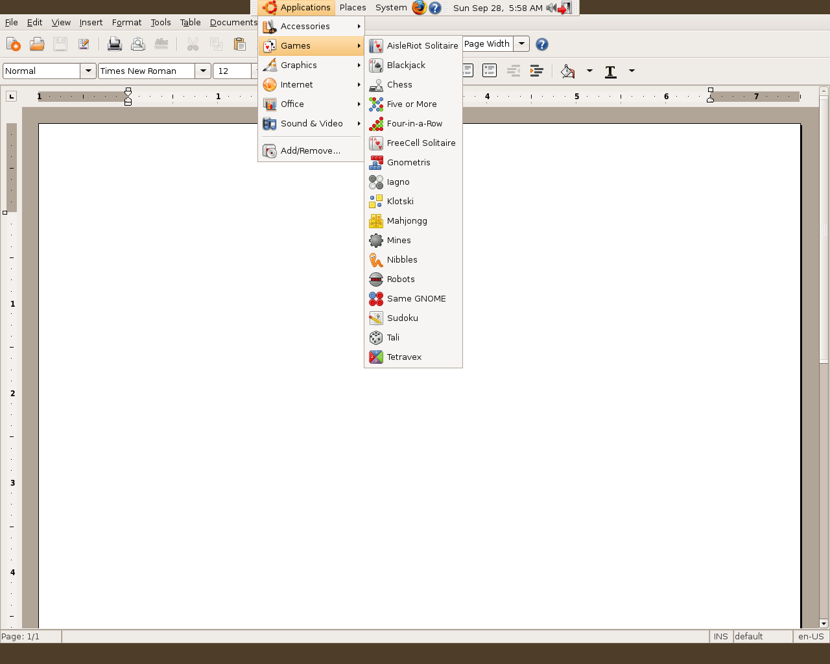Viewport: 830px width, 664px height.
Task: Click the Paste clipboard icon
Action: click(239, 44)
